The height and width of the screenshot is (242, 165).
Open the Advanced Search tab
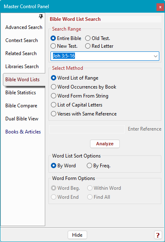coord(24,27)
